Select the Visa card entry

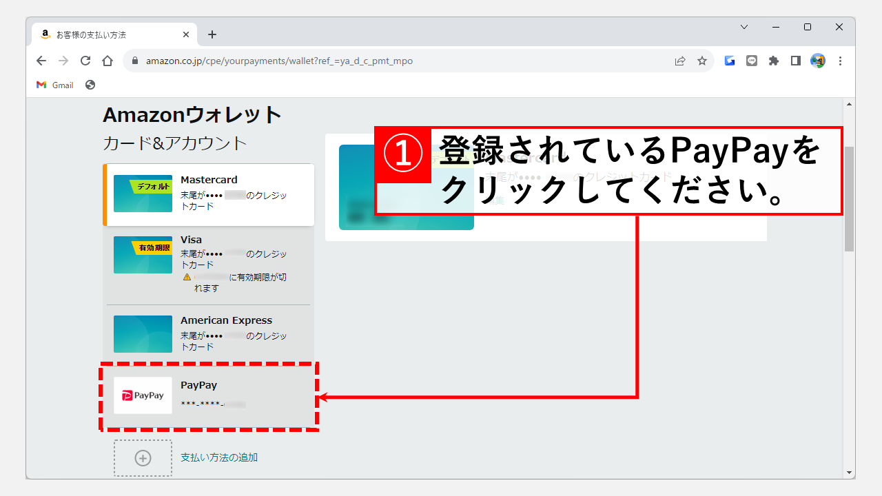(209, 263)
